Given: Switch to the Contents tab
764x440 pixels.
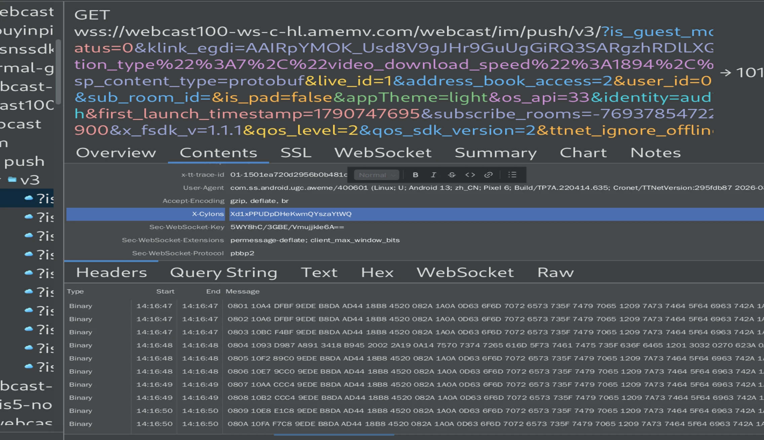Looking at the screenshot, I should point(219,153).
